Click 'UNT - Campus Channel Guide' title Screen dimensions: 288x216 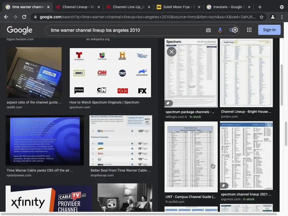(x=191, y=197)
